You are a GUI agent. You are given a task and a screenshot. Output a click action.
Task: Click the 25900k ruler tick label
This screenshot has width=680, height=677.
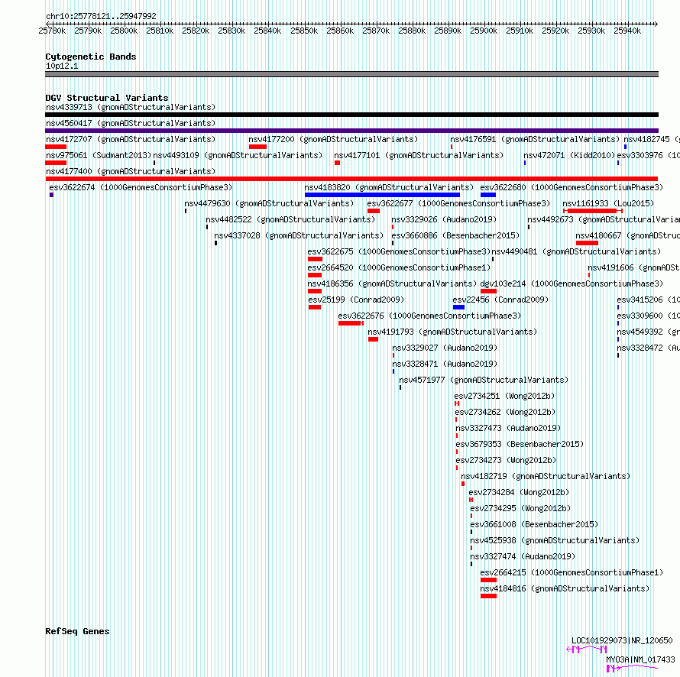[484, 31]
